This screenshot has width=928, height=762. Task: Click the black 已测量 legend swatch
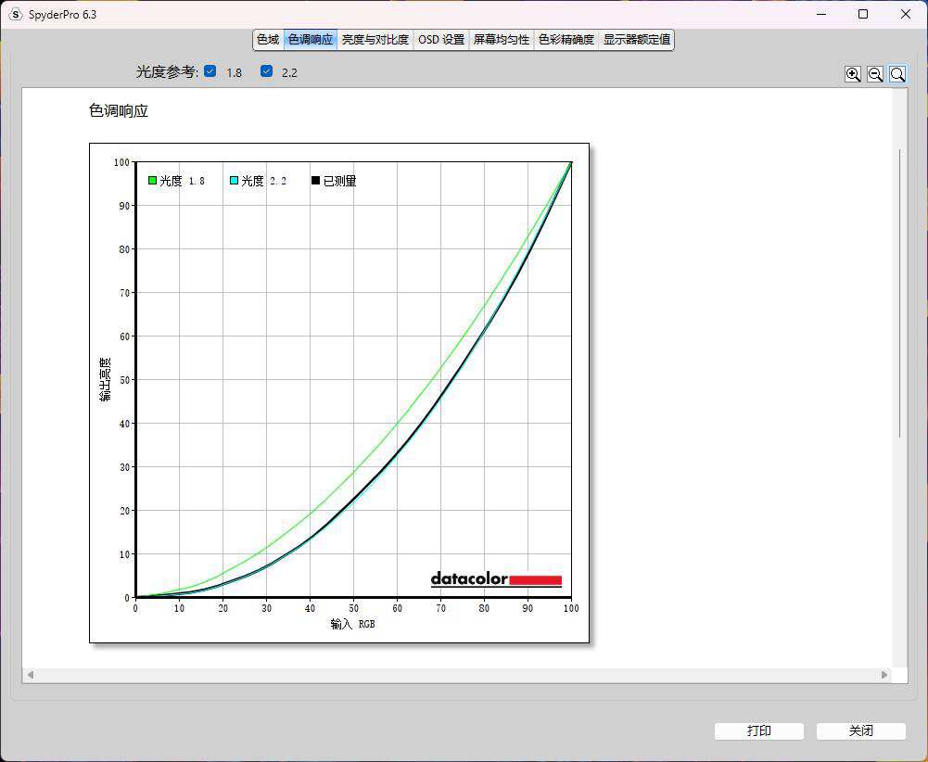[x=315, y=181]
